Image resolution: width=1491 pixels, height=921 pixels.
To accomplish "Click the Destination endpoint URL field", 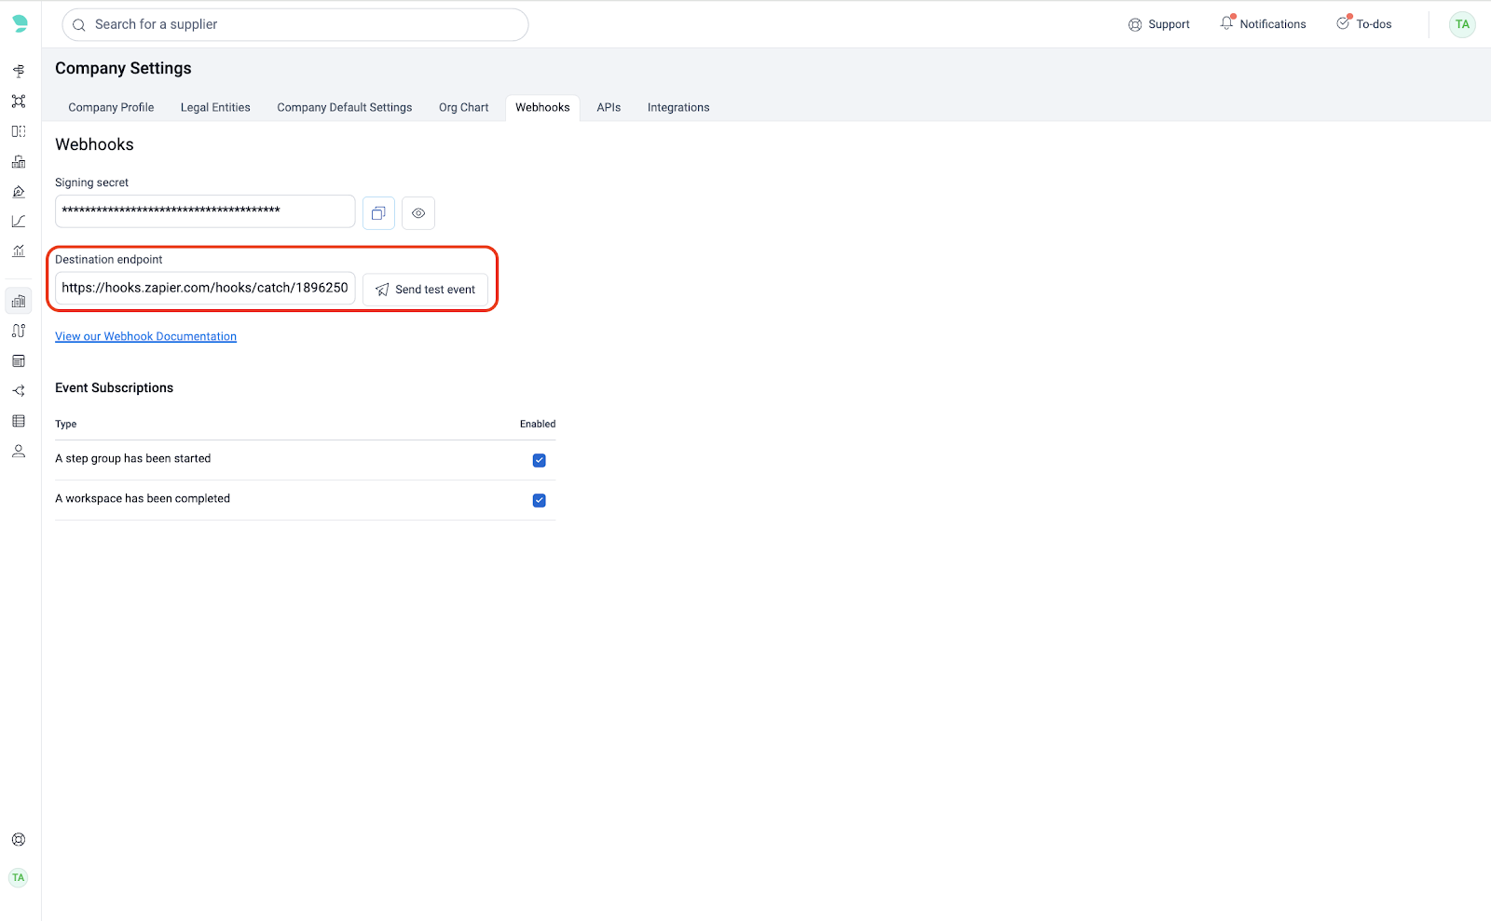I will (205, 289).
